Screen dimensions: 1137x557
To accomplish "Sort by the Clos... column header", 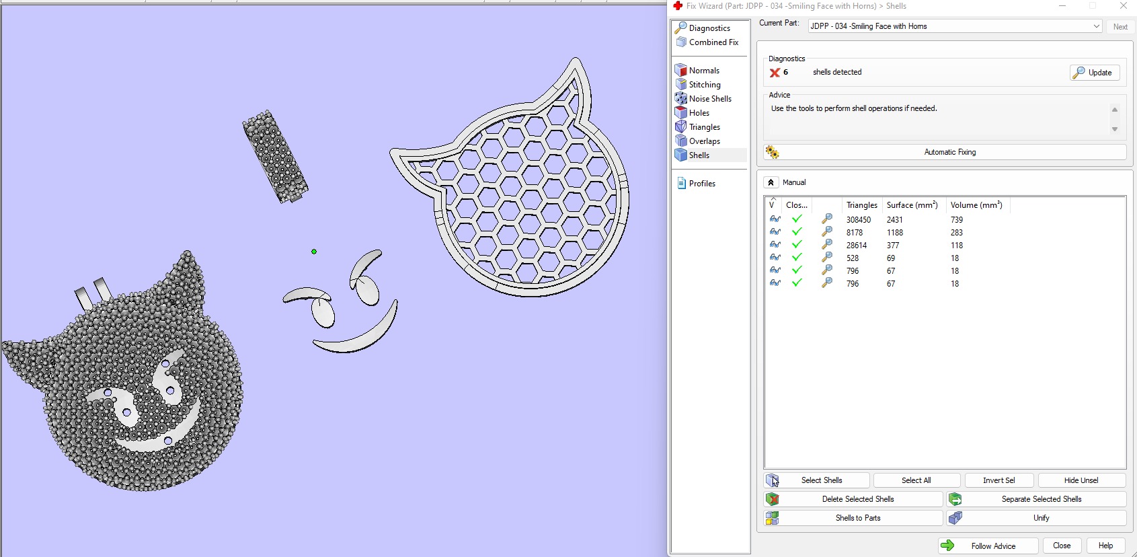I will click(797, 205).
